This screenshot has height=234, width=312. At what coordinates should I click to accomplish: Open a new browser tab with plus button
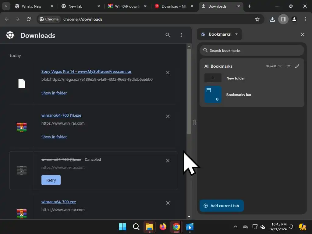[250, 6]
